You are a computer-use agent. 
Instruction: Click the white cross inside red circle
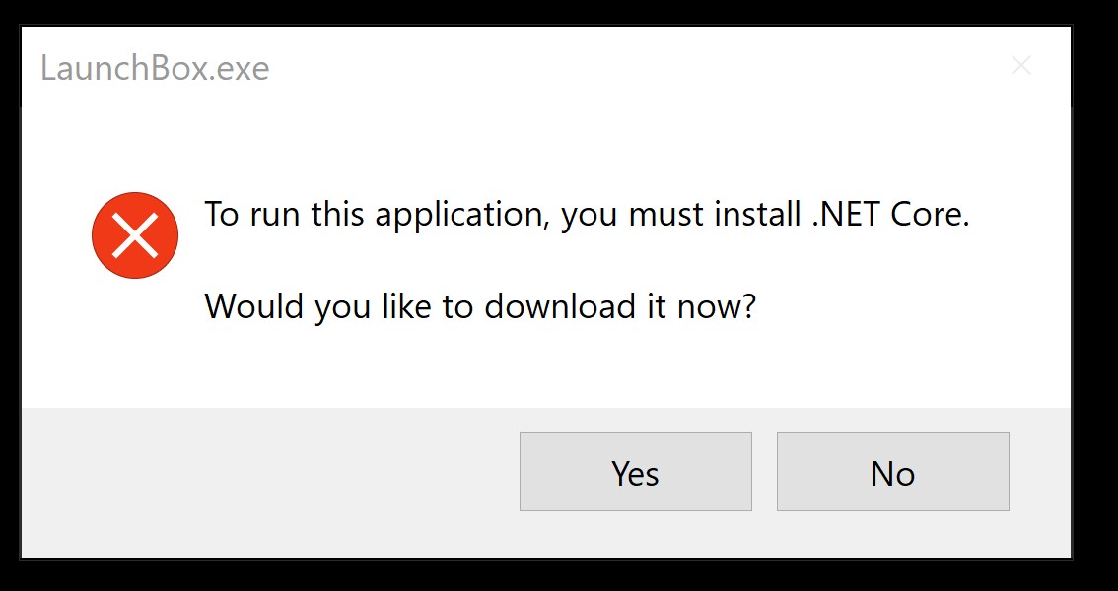[135, 235]
